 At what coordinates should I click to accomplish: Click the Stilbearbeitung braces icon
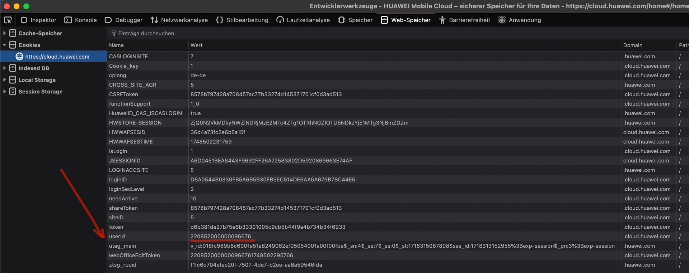pos(220,20)
